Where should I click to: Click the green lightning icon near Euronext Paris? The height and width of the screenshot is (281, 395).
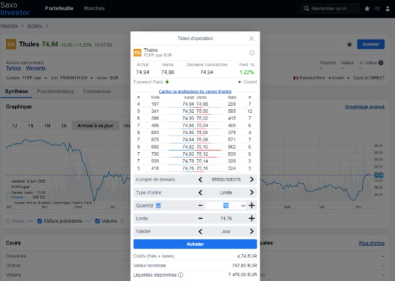tap(167, 82)
